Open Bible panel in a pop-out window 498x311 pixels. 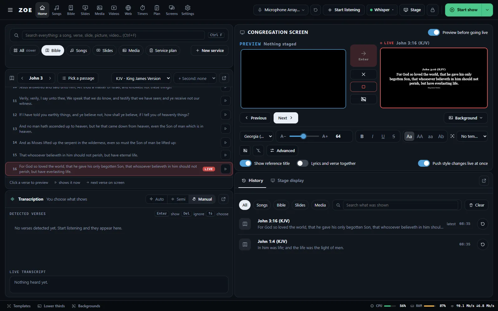click(x=224, y=78)
